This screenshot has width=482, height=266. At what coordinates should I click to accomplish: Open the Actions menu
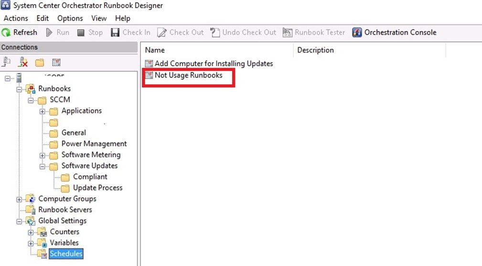pyautogui.click(x=16, y=19)
